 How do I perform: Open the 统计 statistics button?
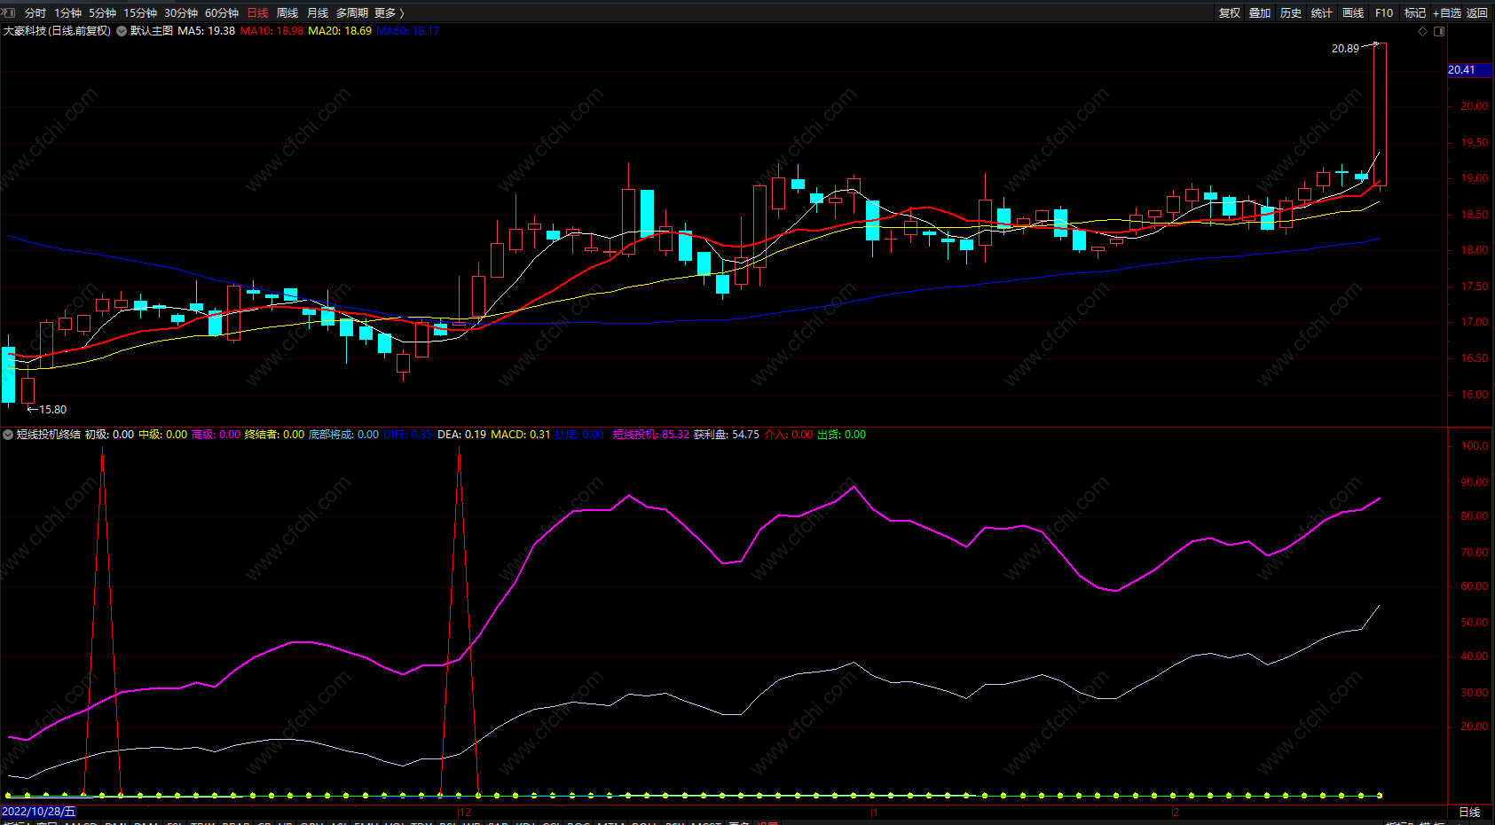click(1322, 12)
